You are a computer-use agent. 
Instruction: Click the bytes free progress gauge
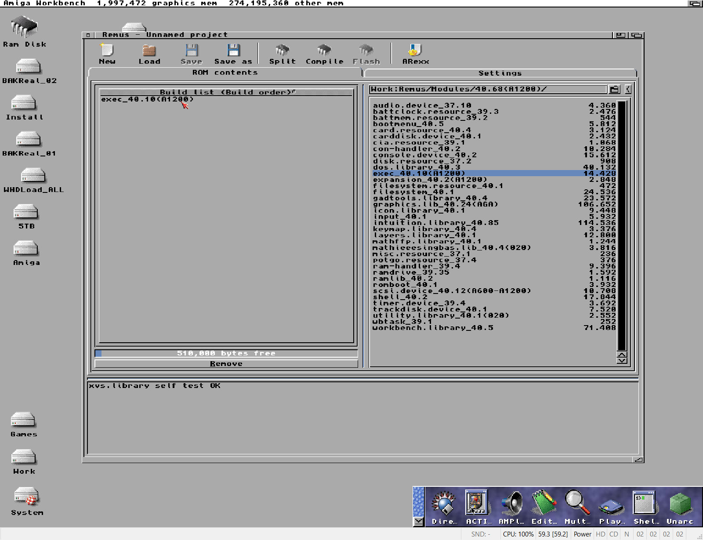pyautogui.click(x=226, y=353)
